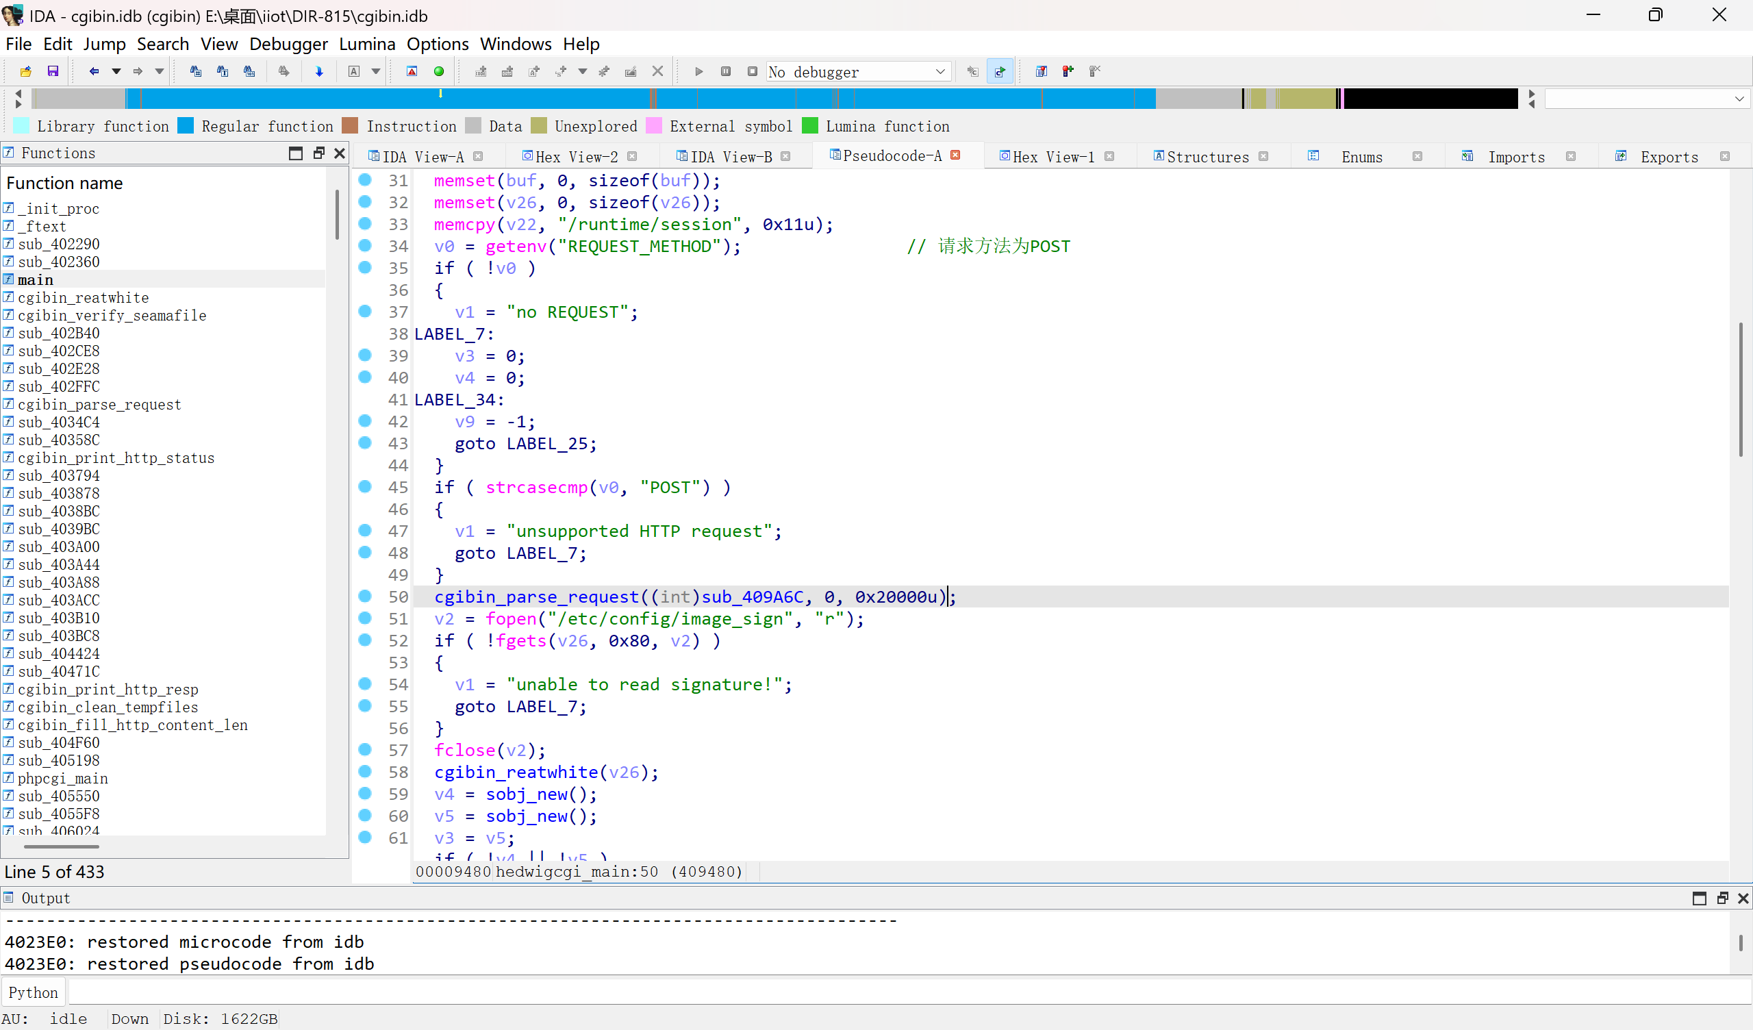Click the Python console button
This screenshot has width=1753, height=1030.
click(34, 992)
